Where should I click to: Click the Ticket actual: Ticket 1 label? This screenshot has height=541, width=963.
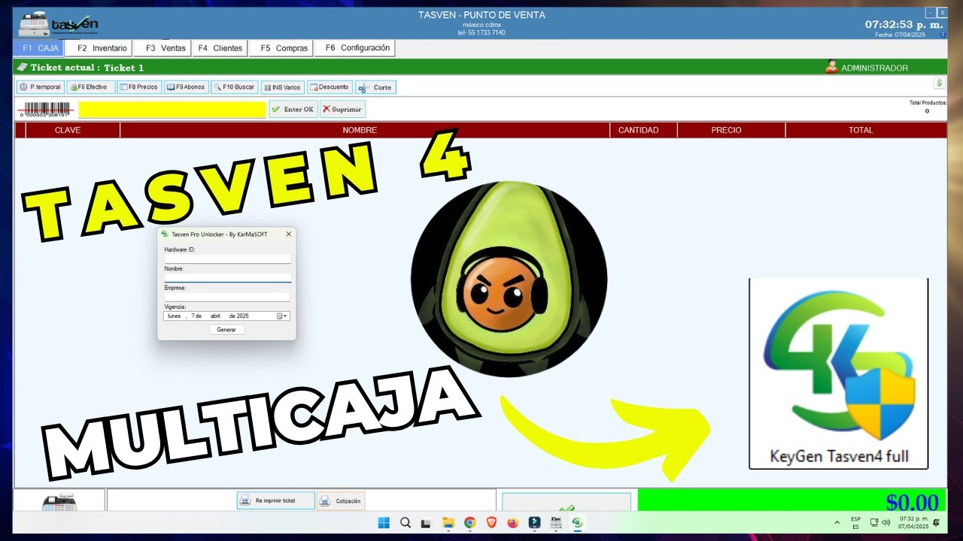(87, 68)
